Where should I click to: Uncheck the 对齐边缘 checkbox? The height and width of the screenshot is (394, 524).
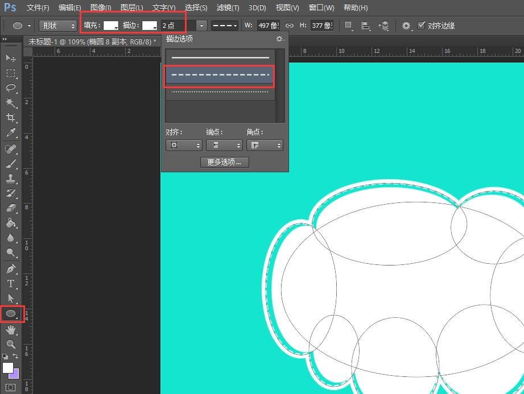pyautogui.click(x=421, y=26)
